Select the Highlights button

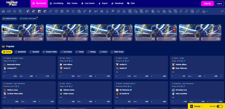10,19
